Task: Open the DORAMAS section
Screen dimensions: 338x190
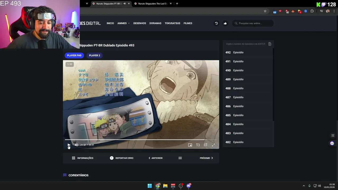Action: (155, 23)
